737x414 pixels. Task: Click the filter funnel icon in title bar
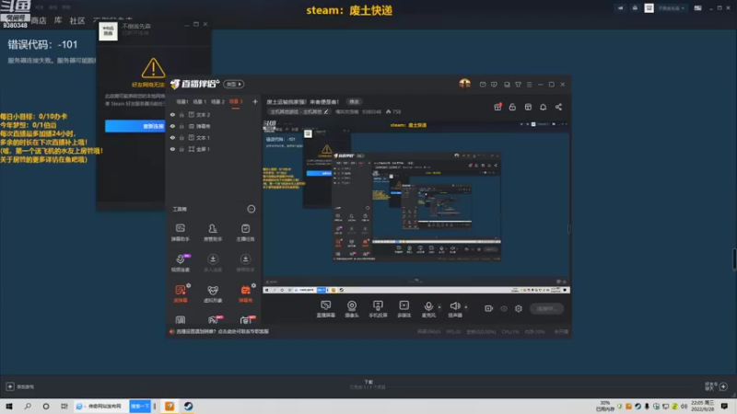[518, 85]
